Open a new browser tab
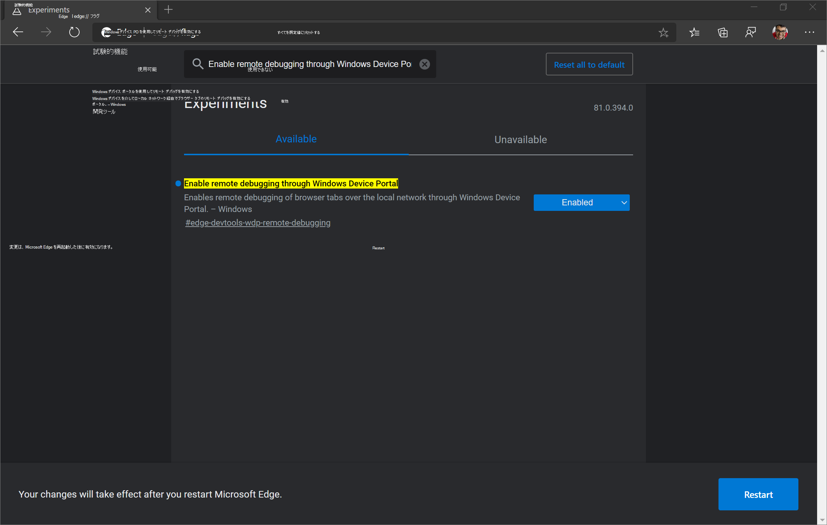The image size is (827, 525). 168,10
